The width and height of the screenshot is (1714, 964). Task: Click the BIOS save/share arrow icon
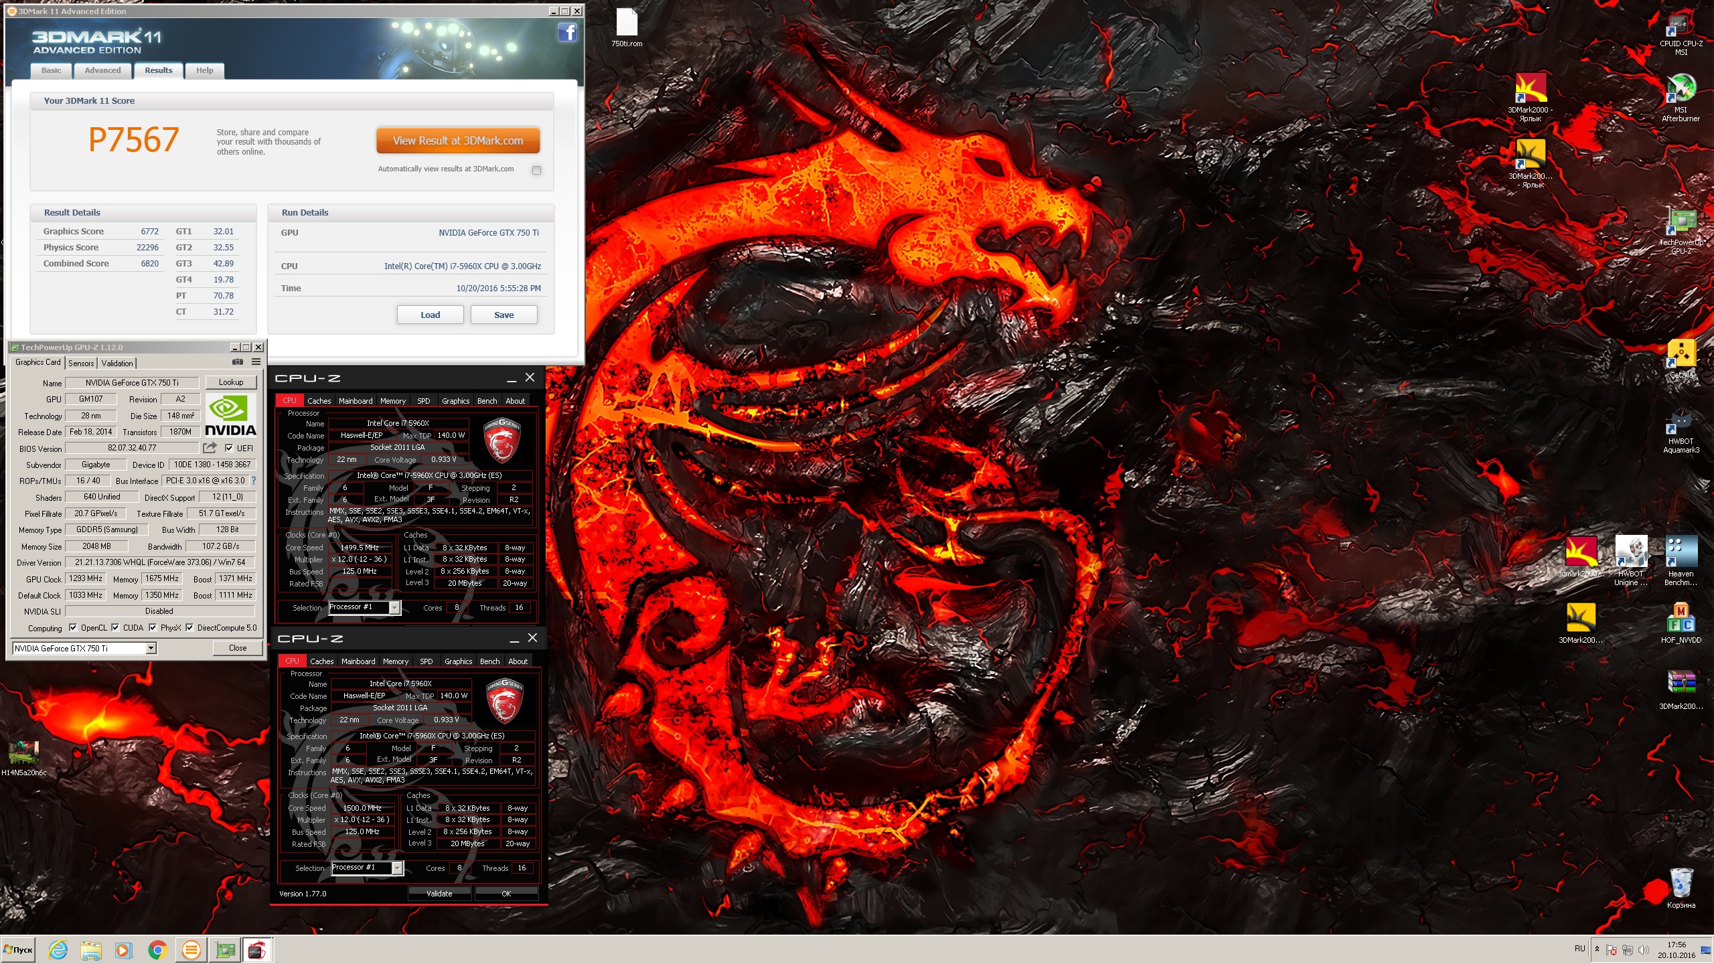click(x=210, y=448)
